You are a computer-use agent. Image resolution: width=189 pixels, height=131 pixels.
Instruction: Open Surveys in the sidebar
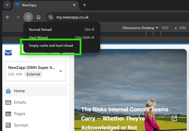(21, 125)
